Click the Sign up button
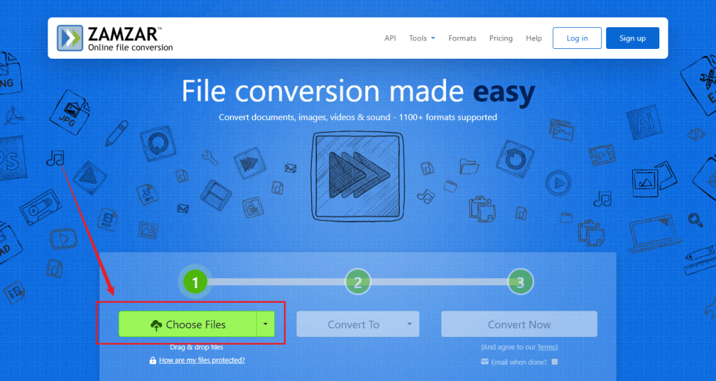 pyautogui.click(x=632, y=38)
